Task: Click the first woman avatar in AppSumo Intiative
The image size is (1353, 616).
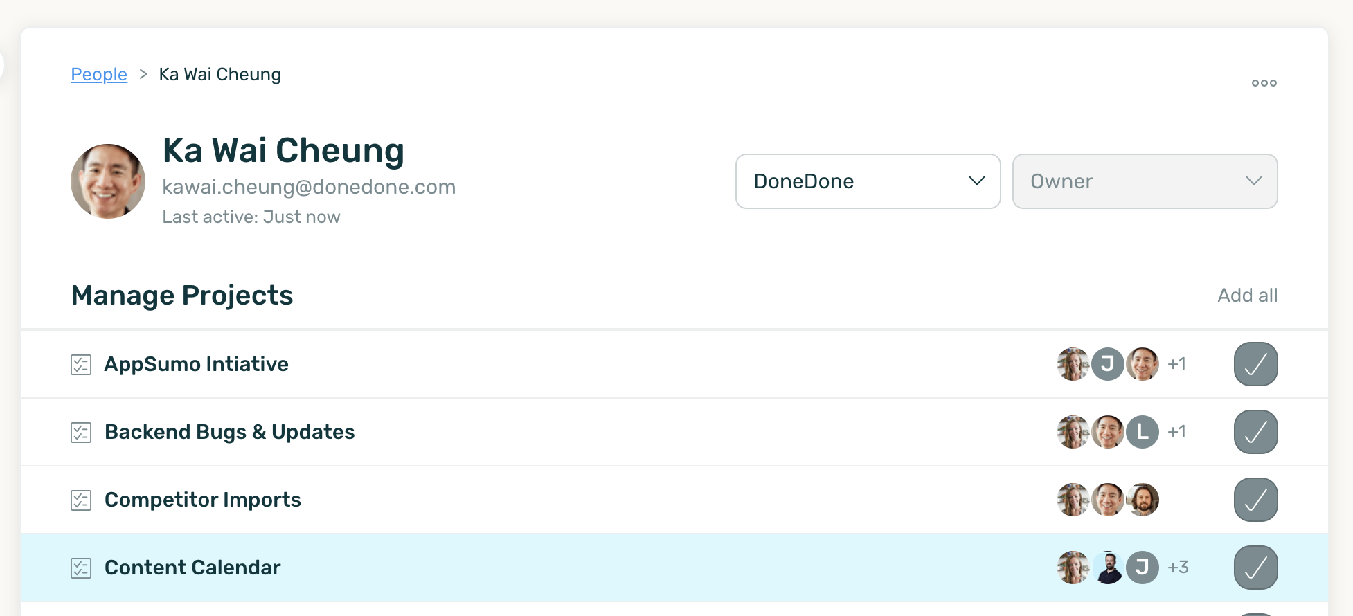Action: 1073,364
